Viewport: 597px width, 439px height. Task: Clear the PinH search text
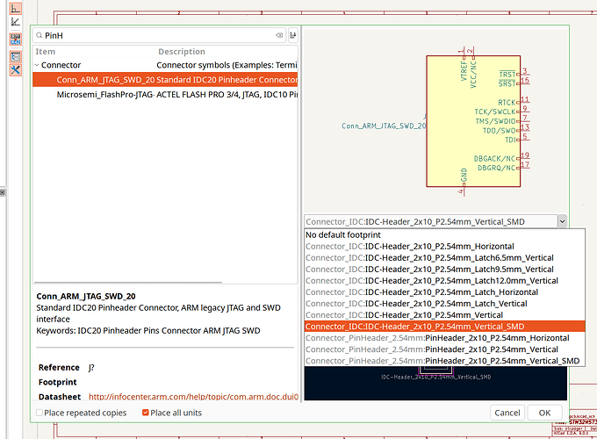279,35
